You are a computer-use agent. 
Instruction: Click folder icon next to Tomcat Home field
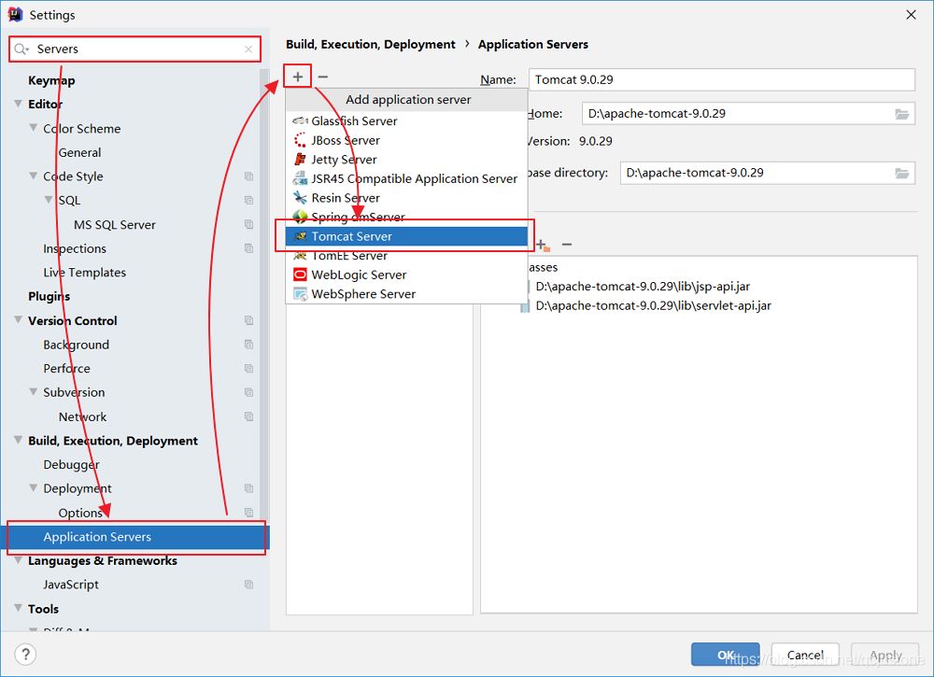901,114
